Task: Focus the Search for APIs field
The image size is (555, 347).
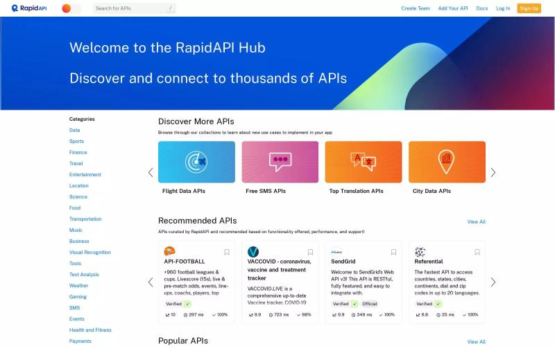Action: coord(134,8)
